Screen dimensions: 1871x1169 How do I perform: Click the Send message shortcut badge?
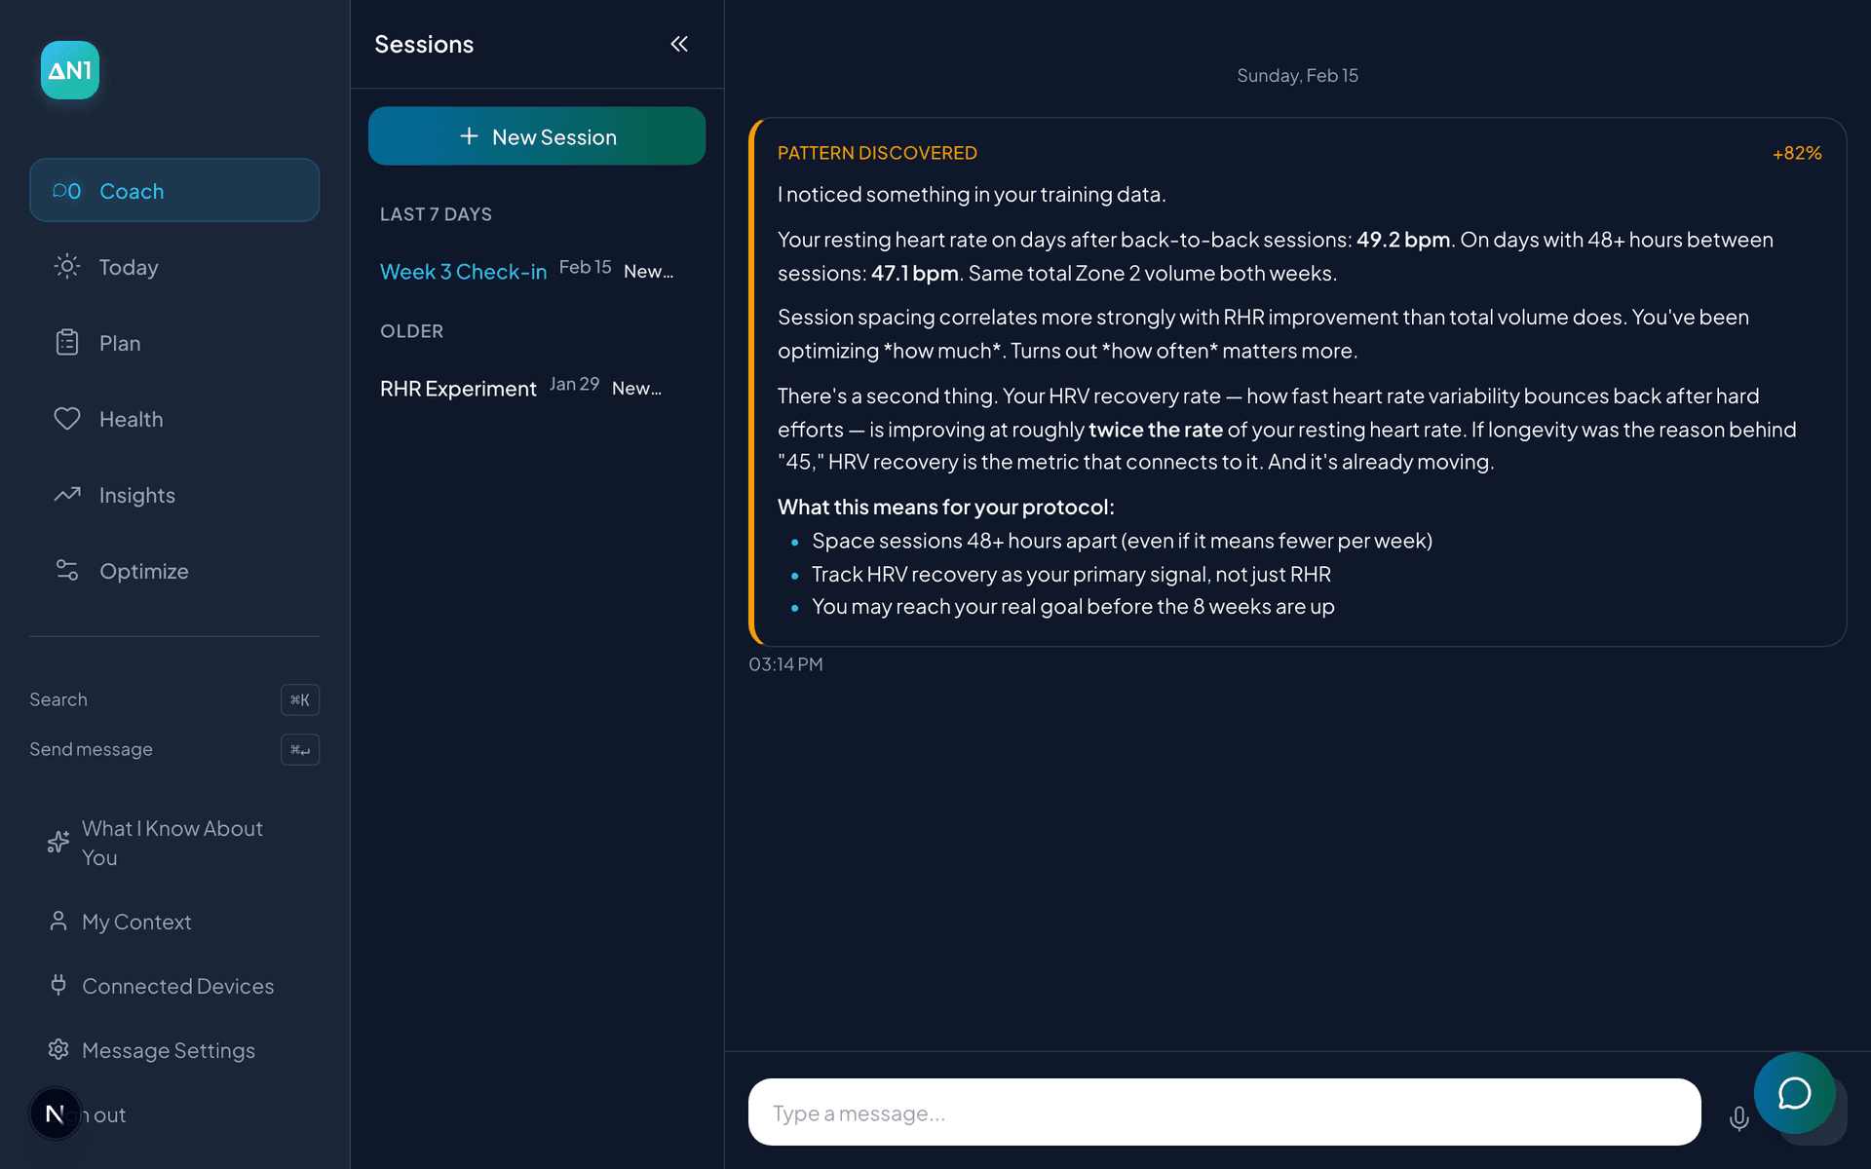(x=300, y=749)
